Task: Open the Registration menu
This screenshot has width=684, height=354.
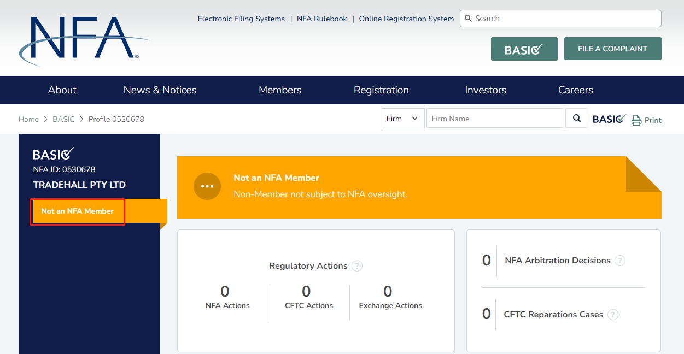Action: pos(381,90)
